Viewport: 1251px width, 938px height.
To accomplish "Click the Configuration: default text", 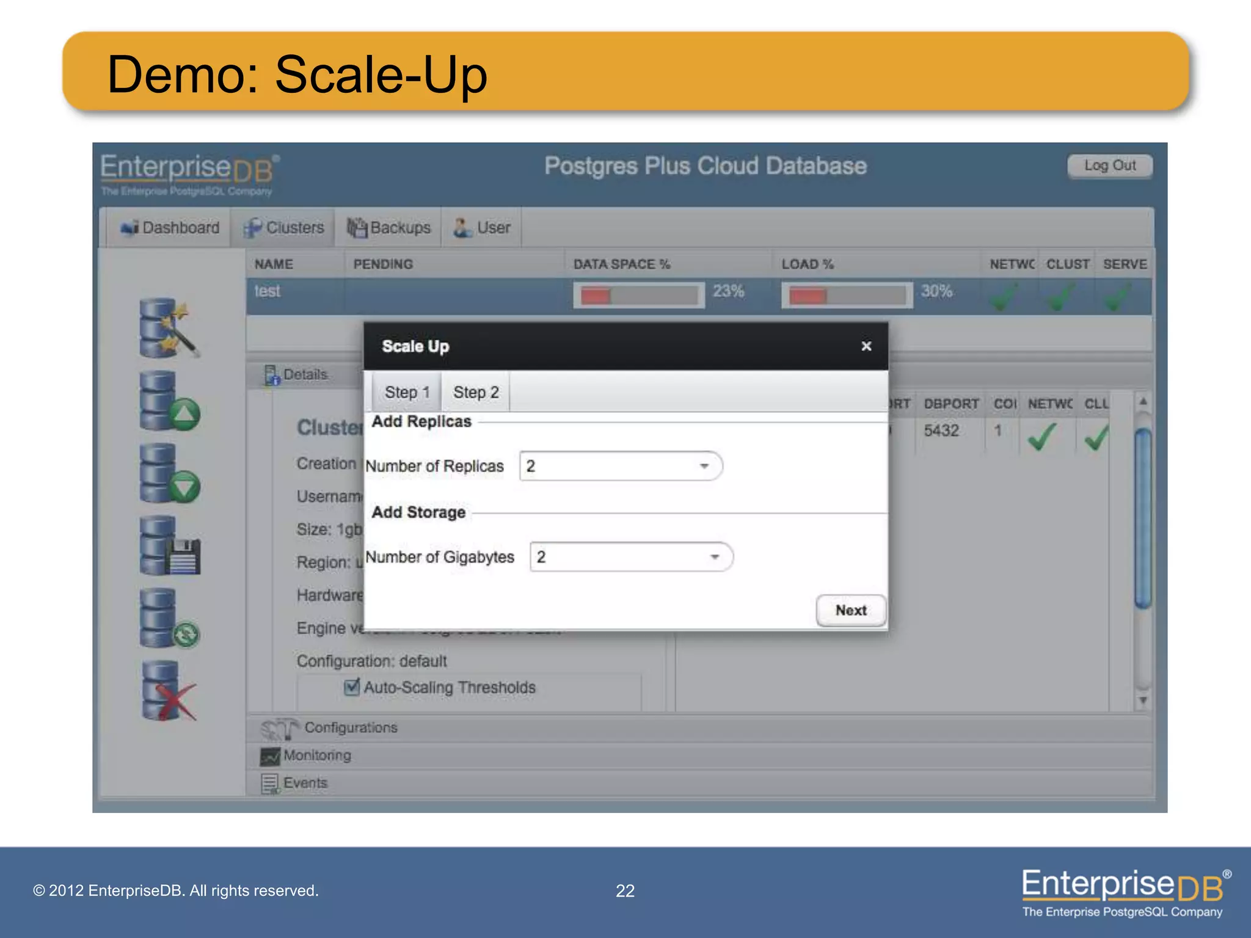I will [x=371, y=661].
